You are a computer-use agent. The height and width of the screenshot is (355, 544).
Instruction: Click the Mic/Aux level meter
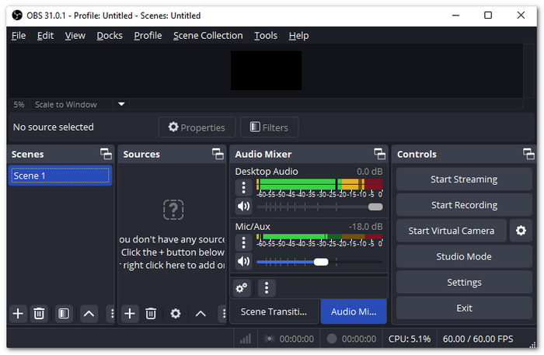[319, 236]
